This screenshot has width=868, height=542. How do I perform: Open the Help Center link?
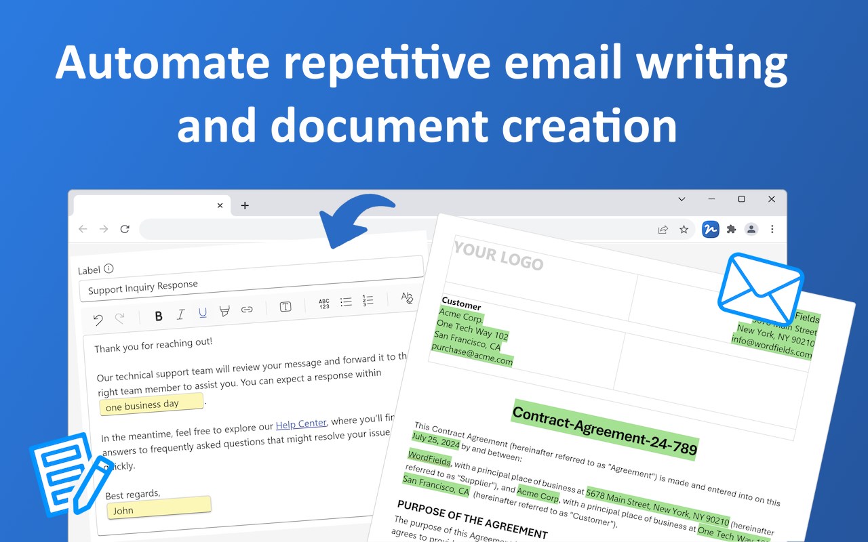[x=301, y=425]
